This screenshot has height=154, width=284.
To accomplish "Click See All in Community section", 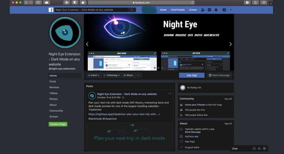I will [x=228, y=99].
